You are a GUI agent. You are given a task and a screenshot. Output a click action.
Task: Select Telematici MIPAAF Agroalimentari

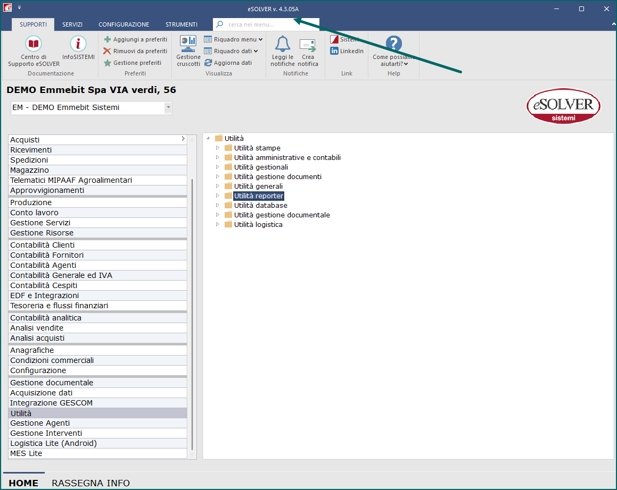tap(97, 180)
